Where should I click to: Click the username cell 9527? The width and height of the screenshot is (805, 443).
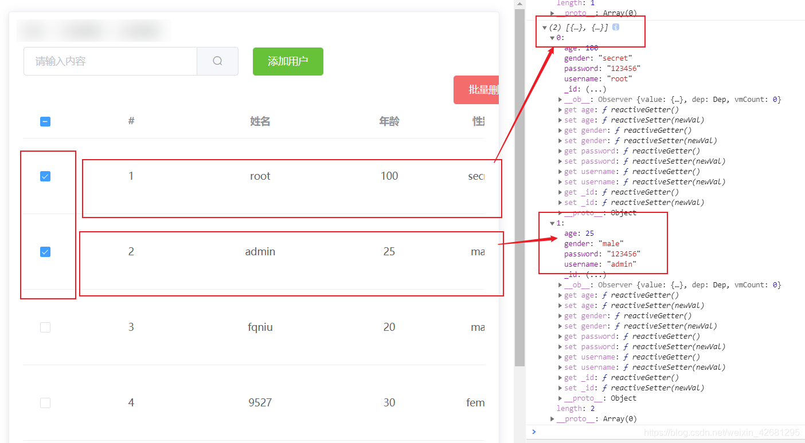(x=260, y=403)
